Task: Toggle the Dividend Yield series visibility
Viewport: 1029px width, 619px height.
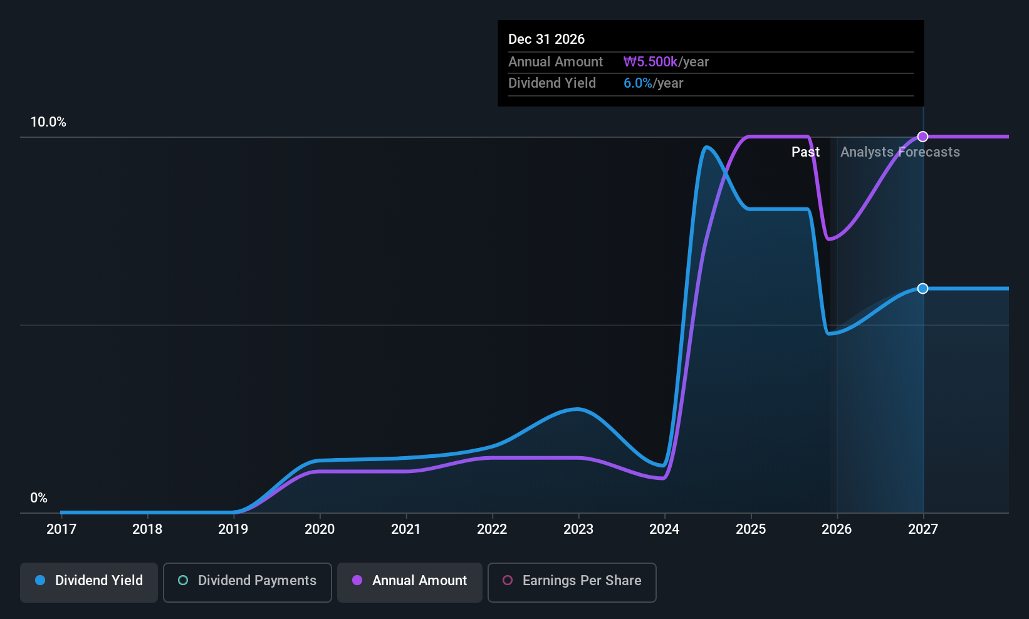Action: pos(88,581)
